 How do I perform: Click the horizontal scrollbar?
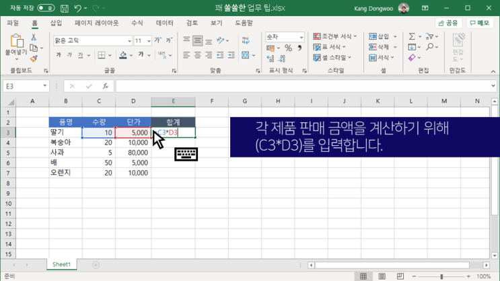[392, 265]
